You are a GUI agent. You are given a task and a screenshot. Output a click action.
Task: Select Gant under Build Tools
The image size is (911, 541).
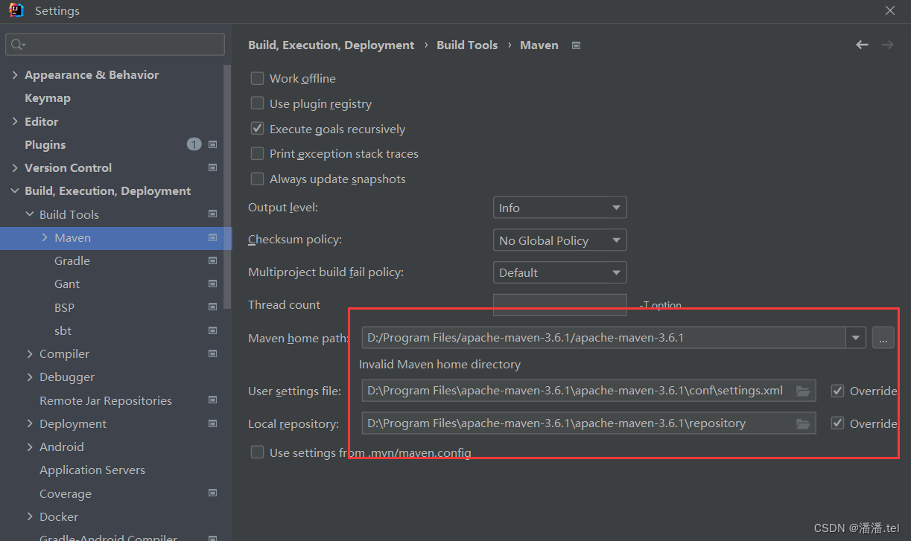[67, 284]
